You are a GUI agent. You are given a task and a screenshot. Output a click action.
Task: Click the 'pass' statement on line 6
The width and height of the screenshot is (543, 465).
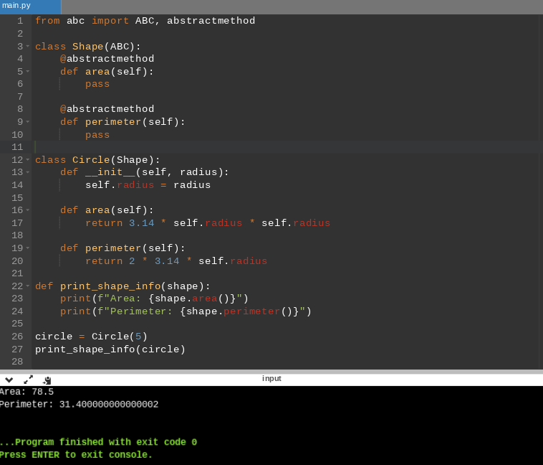tap(97, 85)
